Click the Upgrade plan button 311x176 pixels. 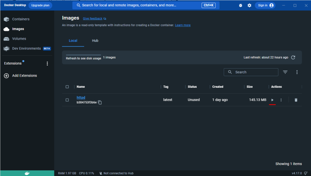(x=40, y=5)
